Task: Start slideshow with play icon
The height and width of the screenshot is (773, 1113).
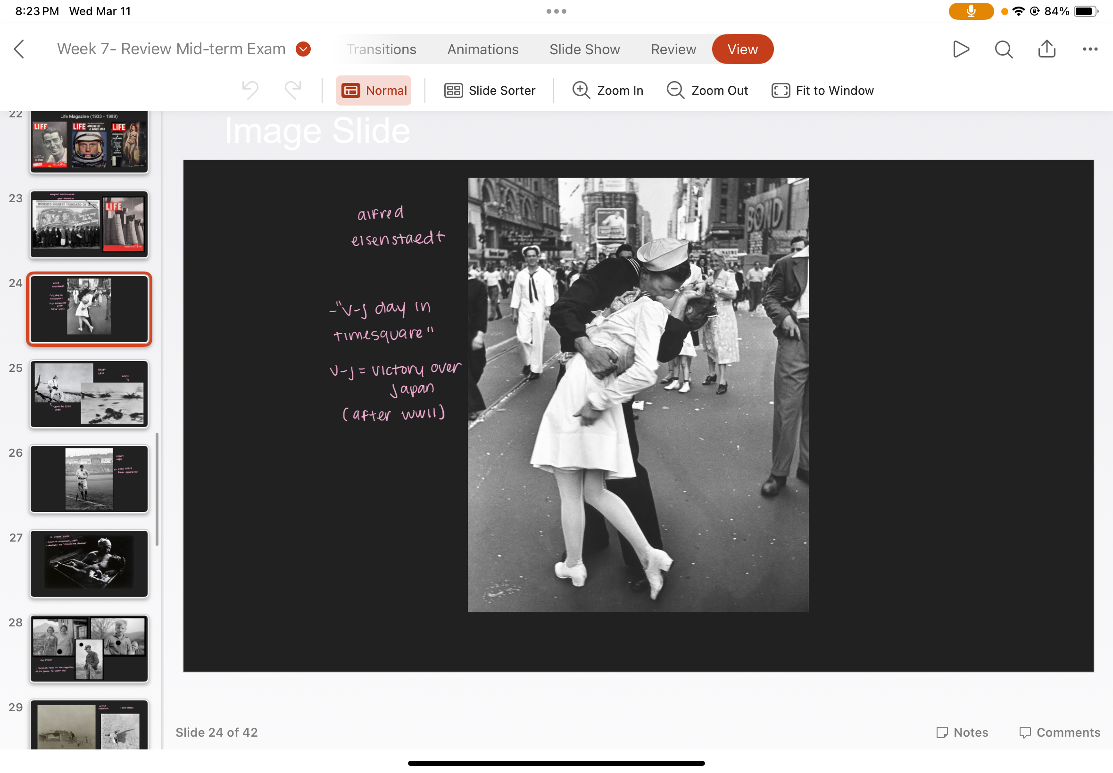Action: 960,49
